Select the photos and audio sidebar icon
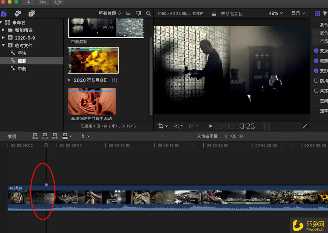 click(18, 13)
